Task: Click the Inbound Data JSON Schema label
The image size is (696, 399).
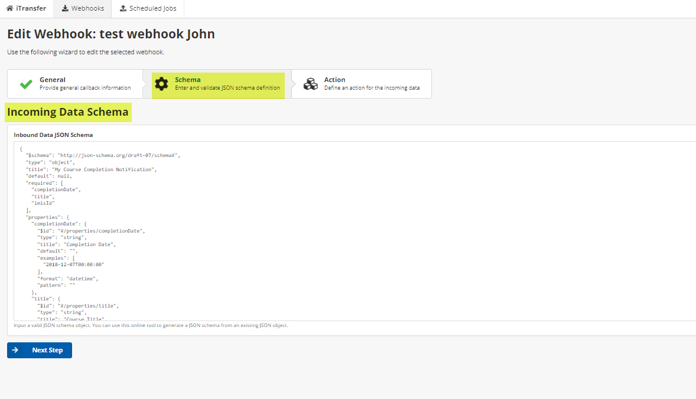Action: [x=53, y=135]
